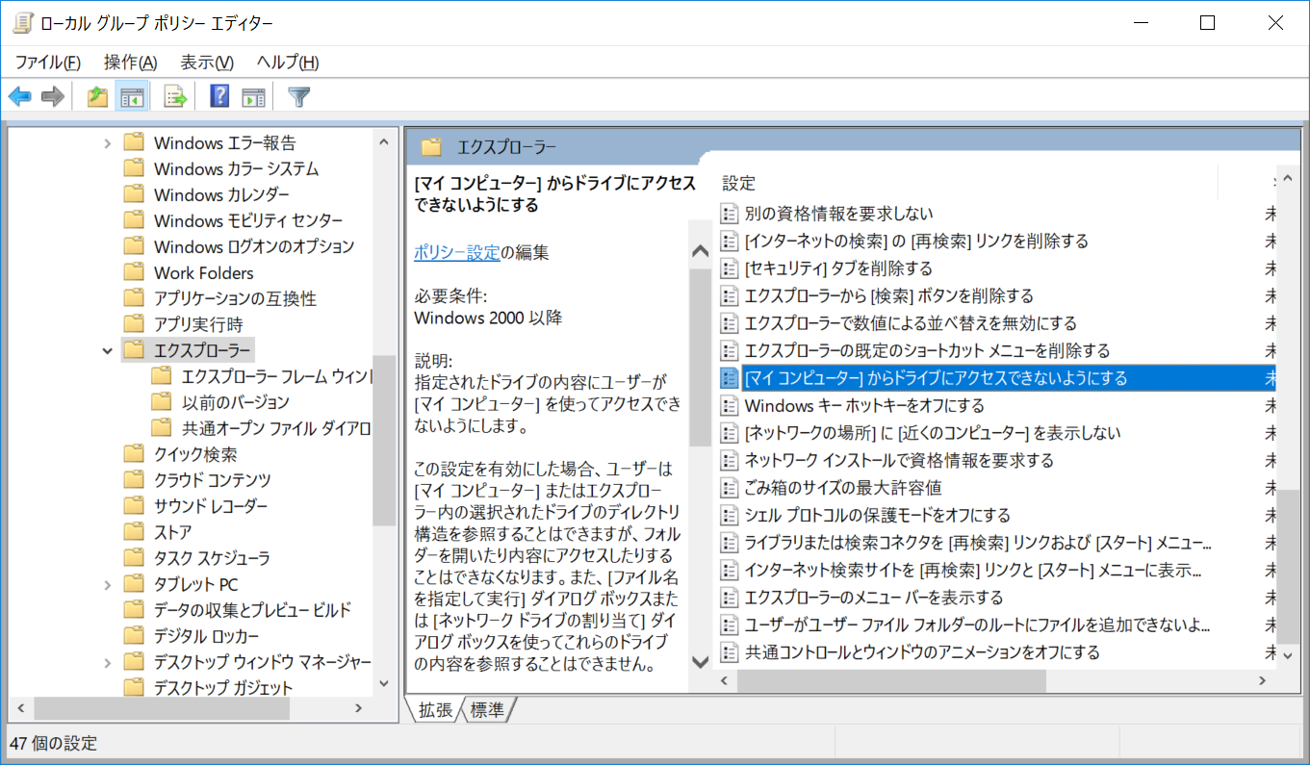Select エクスプローラー フレーム ウィンドウ subfolder
Screen dimensions: 1310x765
tap(276, 376)
